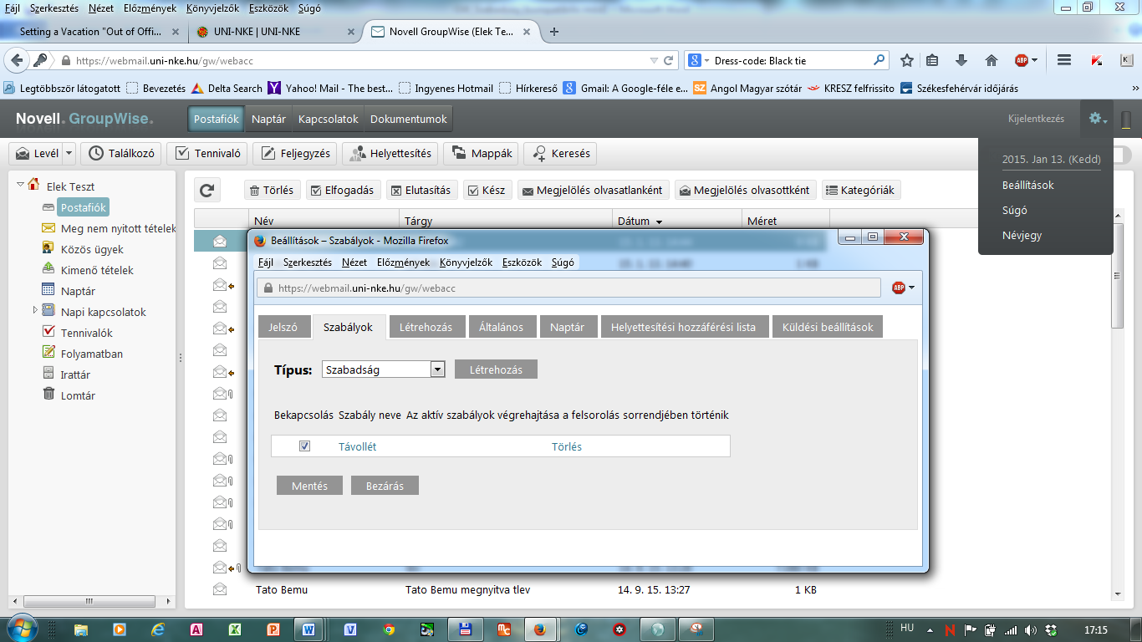
Task: Open the Kategóriák categories button
Action: tap(860, 191)
